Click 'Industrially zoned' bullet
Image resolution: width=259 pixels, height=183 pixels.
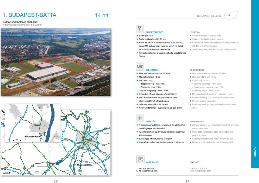[200, 81]
